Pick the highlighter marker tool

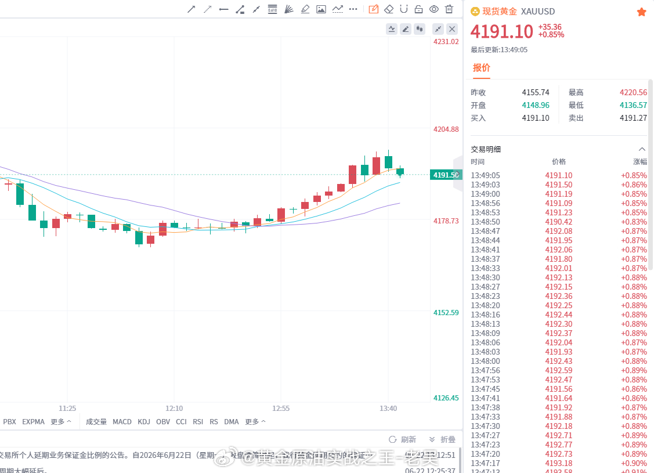[x=305, y=9]
